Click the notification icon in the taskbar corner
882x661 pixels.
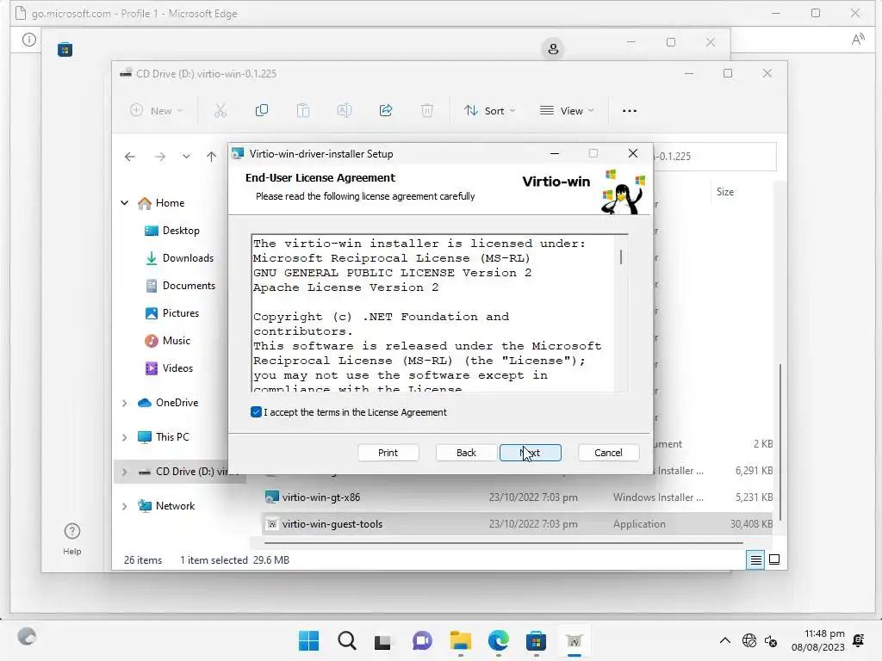coord(859,640)
